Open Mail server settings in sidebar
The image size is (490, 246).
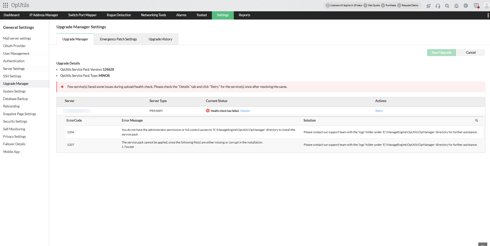(17, 38)
